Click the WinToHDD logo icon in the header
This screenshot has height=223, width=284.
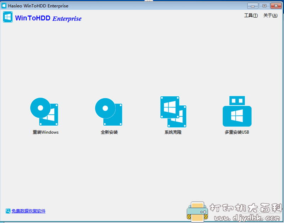point(8,17)
